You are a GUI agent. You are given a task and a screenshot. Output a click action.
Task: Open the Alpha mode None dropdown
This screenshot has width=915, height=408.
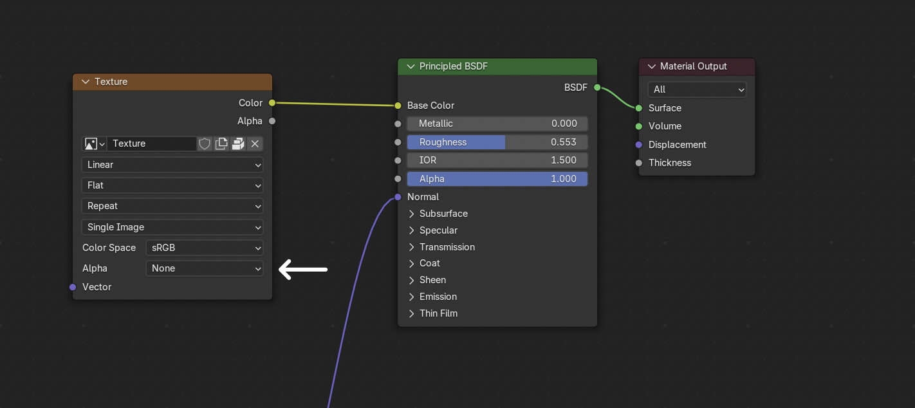pyautogui.click(x=205, y=268)
